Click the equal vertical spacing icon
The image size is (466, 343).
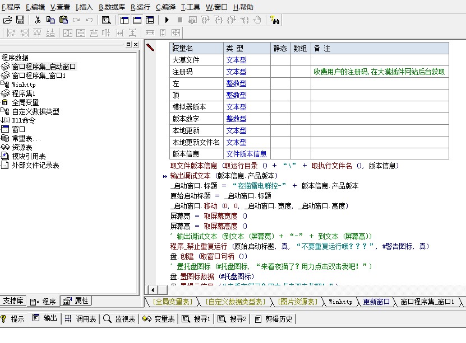click(132, 32)
